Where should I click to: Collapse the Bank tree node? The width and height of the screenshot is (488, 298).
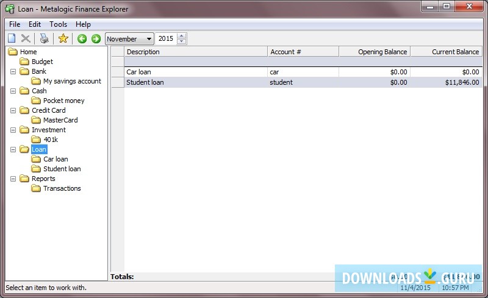[x=13, y=71]
